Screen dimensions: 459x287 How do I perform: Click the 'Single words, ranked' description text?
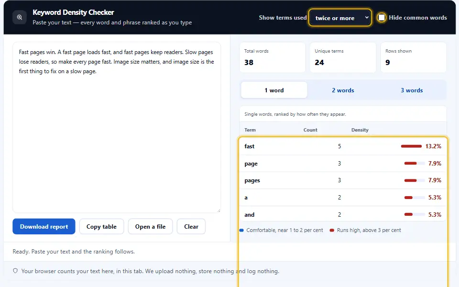(x=295, y=114)
